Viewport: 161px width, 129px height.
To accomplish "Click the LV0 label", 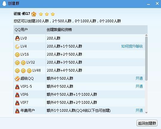I will pyautogui.click(x=24, y=38).
